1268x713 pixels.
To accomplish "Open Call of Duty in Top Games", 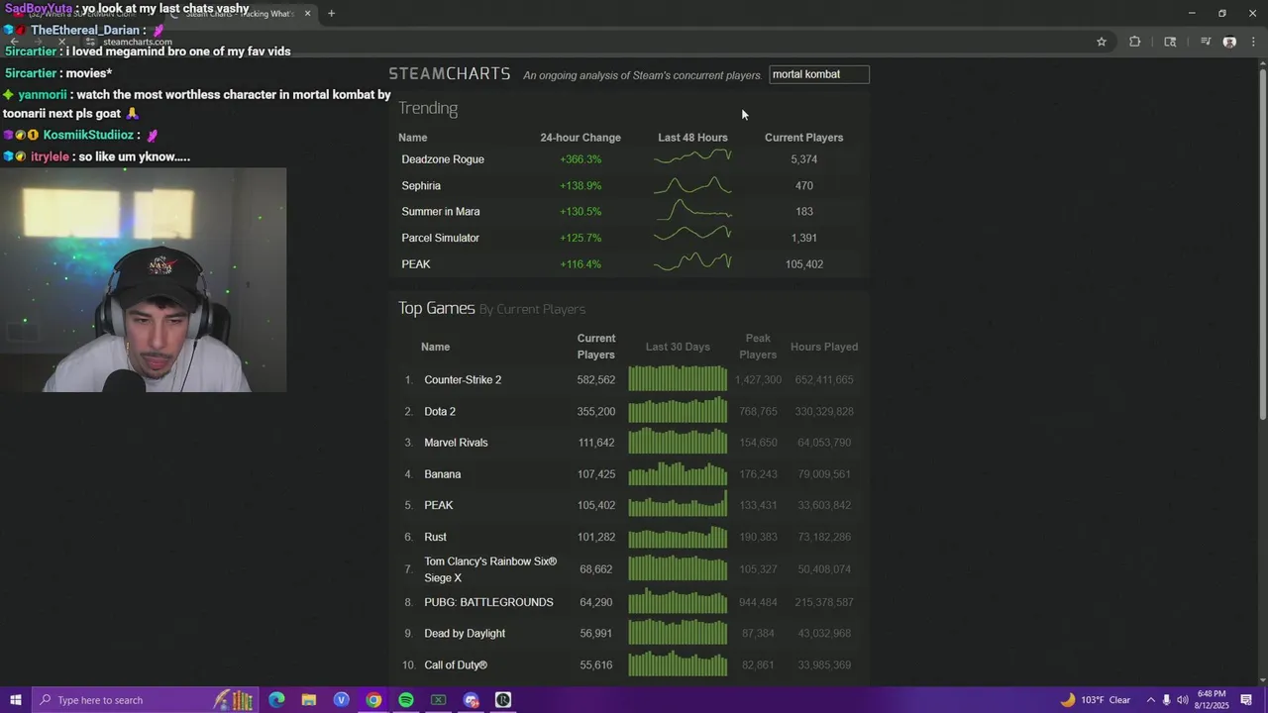I will 456,665.
